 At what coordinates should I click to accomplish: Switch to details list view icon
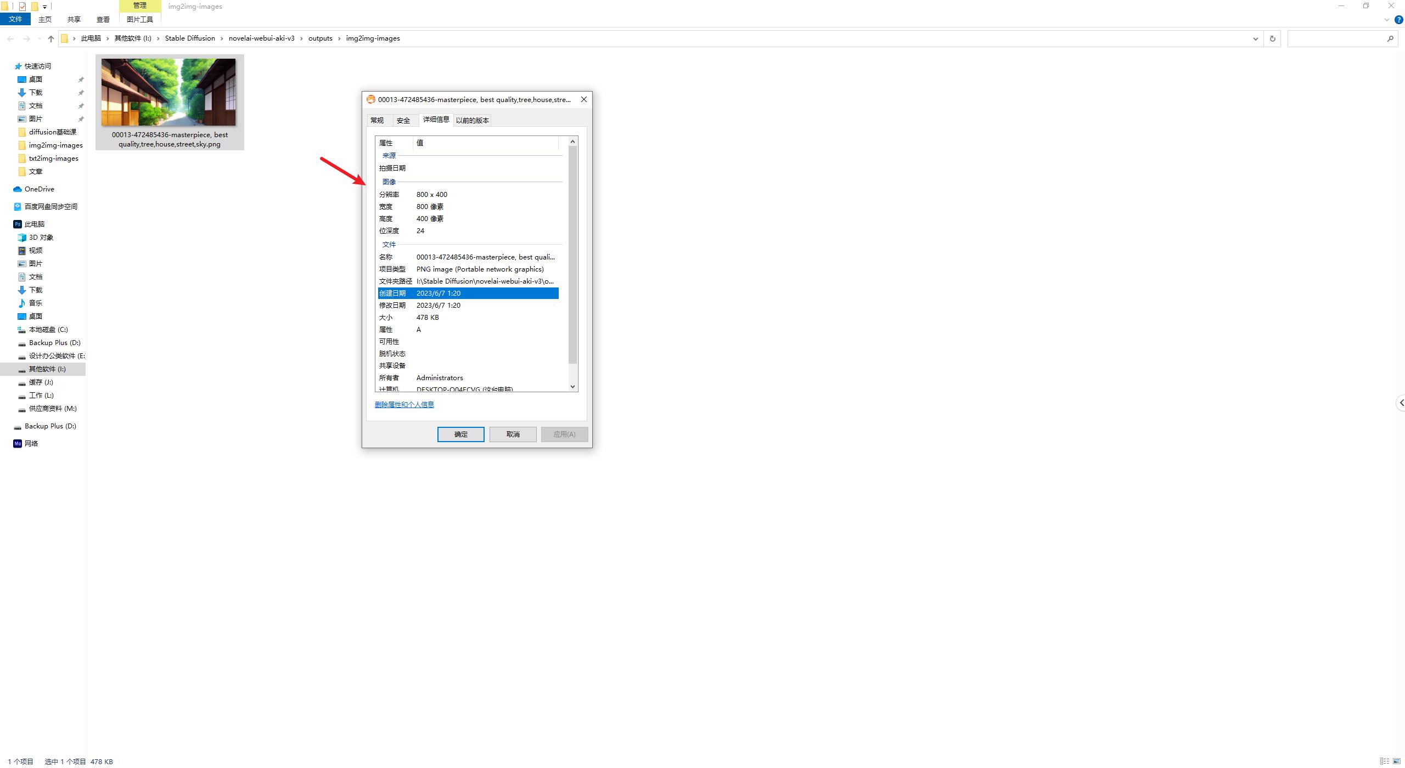point(1385,761)
